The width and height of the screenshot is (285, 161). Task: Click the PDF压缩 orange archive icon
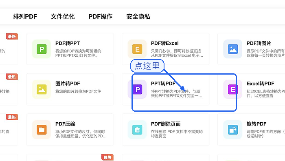click(42, 130)
